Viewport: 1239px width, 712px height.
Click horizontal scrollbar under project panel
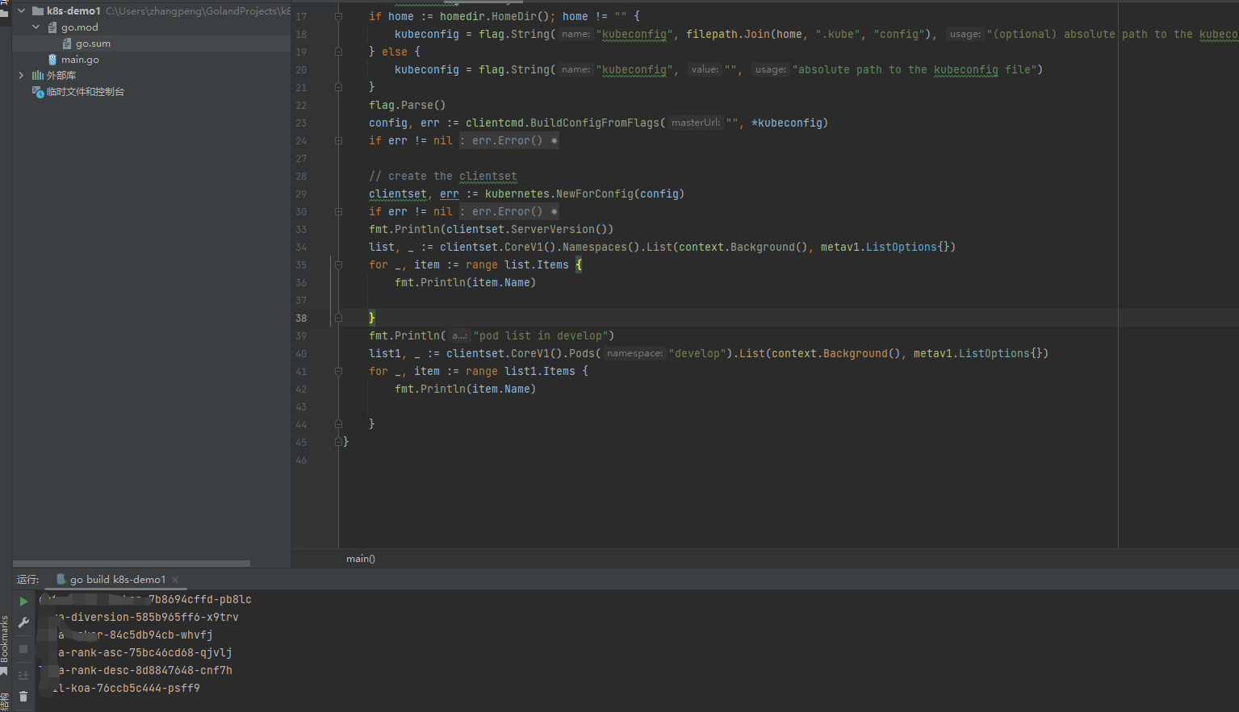click(132, 564)
